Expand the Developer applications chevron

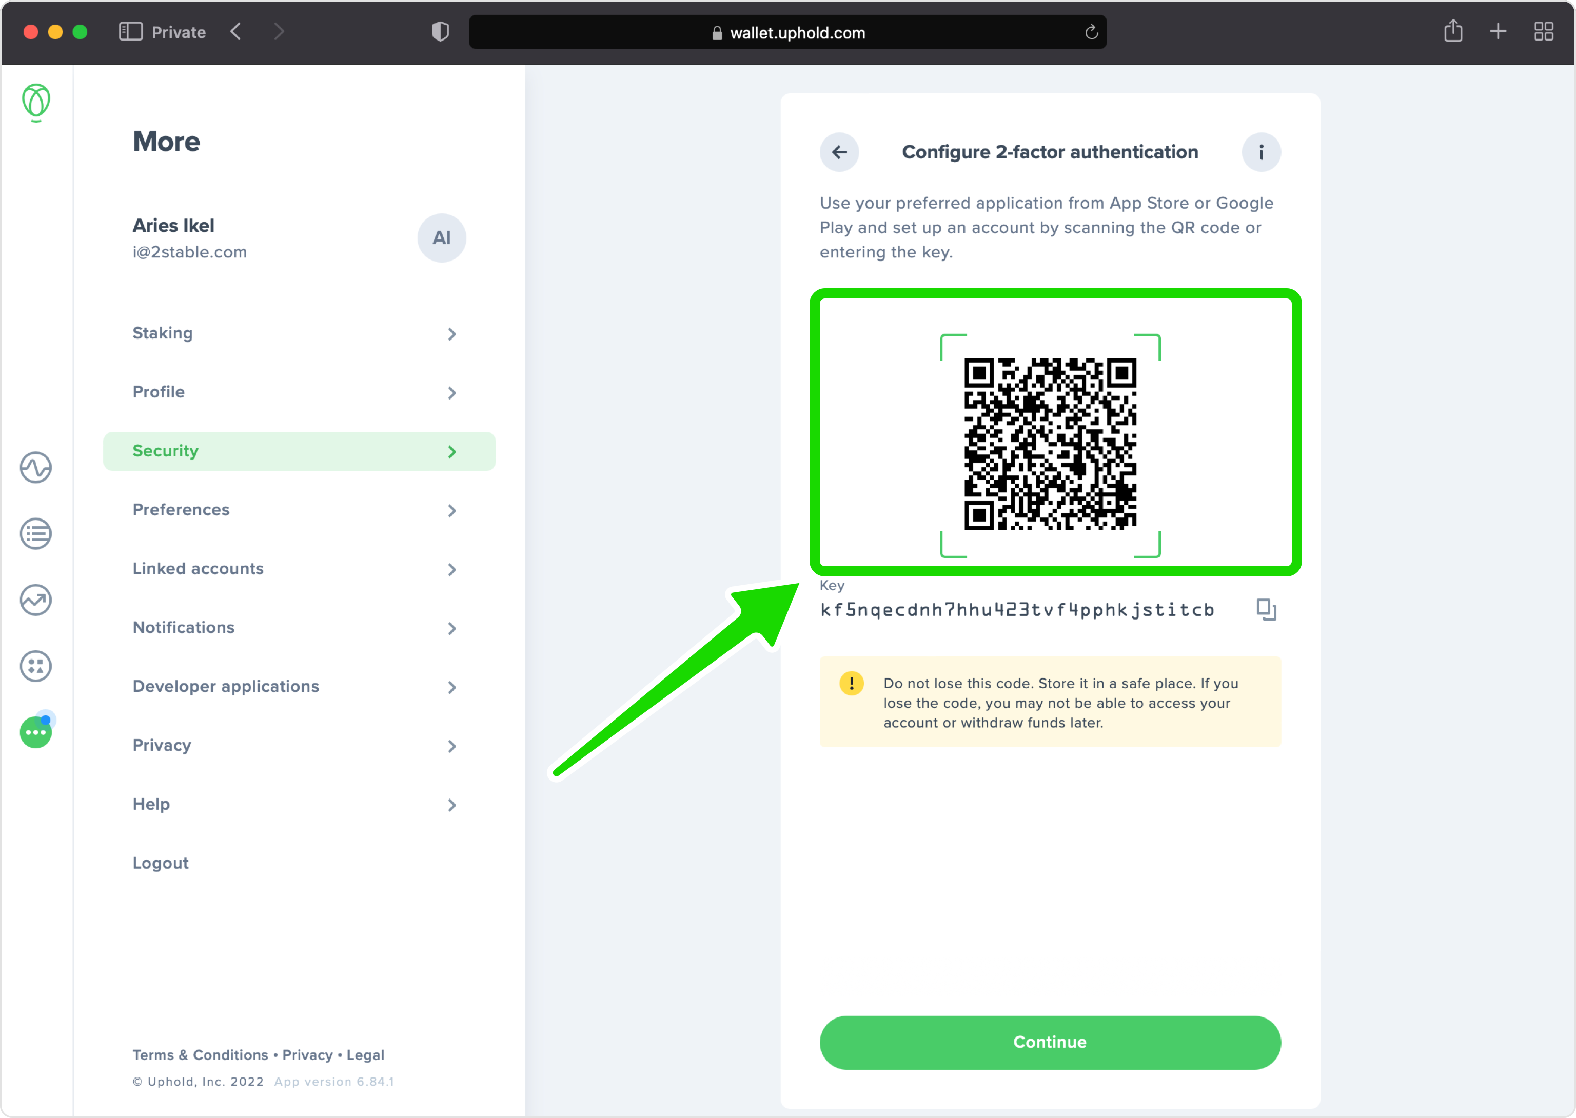(451, 688)
